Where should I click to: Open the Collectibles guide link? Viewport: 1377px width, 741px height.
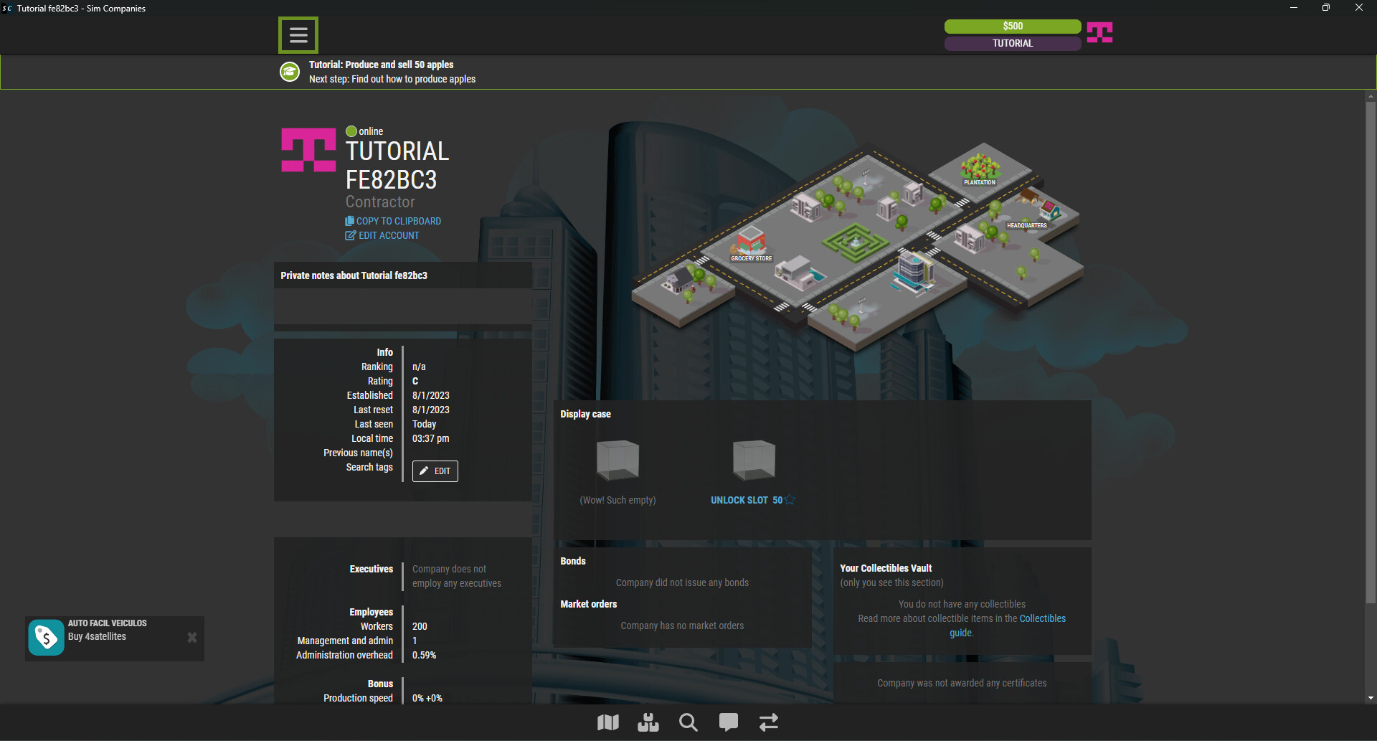tap(1043, 618)
